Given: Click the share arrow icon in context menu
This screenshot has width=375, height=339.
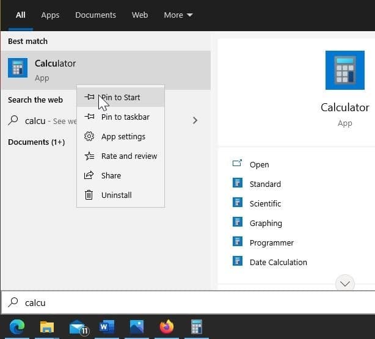Looking at the screenshot, I should click(89, 175).
